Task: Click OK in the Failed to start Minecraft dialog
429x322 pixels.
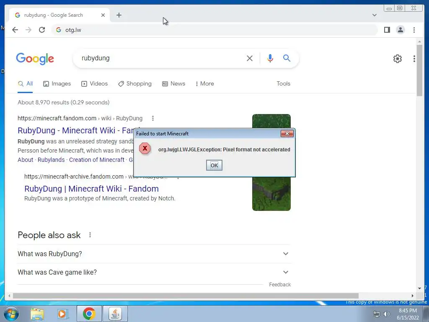Action: tap(214, 165)
